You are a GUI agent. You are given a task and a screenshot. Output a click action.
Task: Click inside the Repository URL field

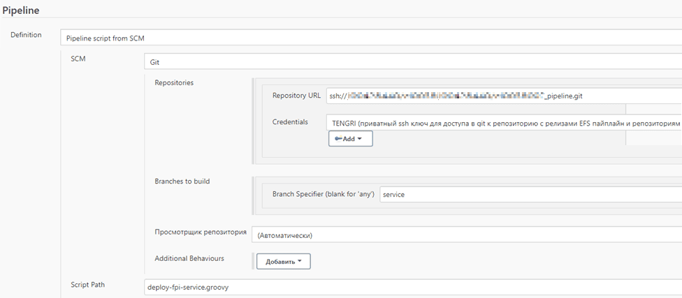coord(503,96)
